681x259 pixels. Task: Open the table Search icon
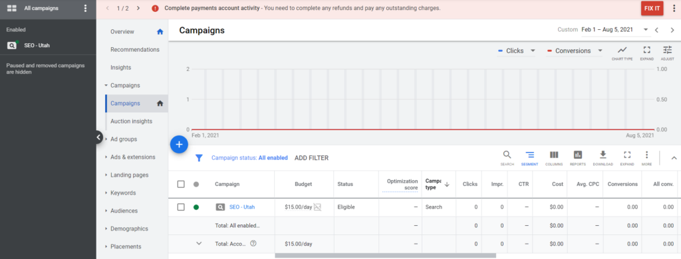507,158
